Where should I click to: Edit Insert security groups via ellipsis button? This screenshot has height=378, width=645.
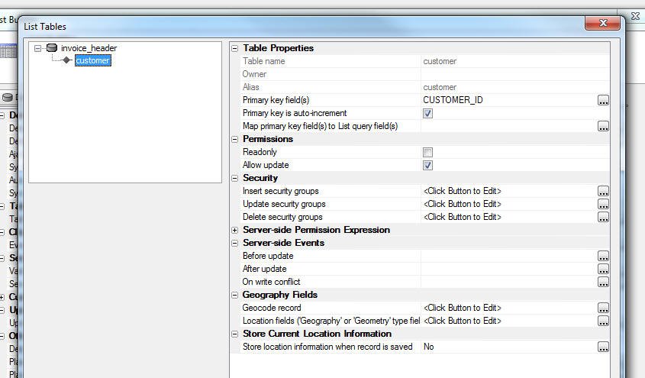(x=603, y=191)
